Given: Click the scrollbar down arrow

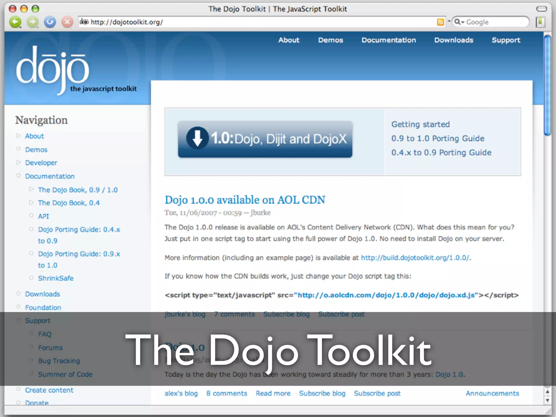Looking at the screenshot, I should [x=548, y=400].
